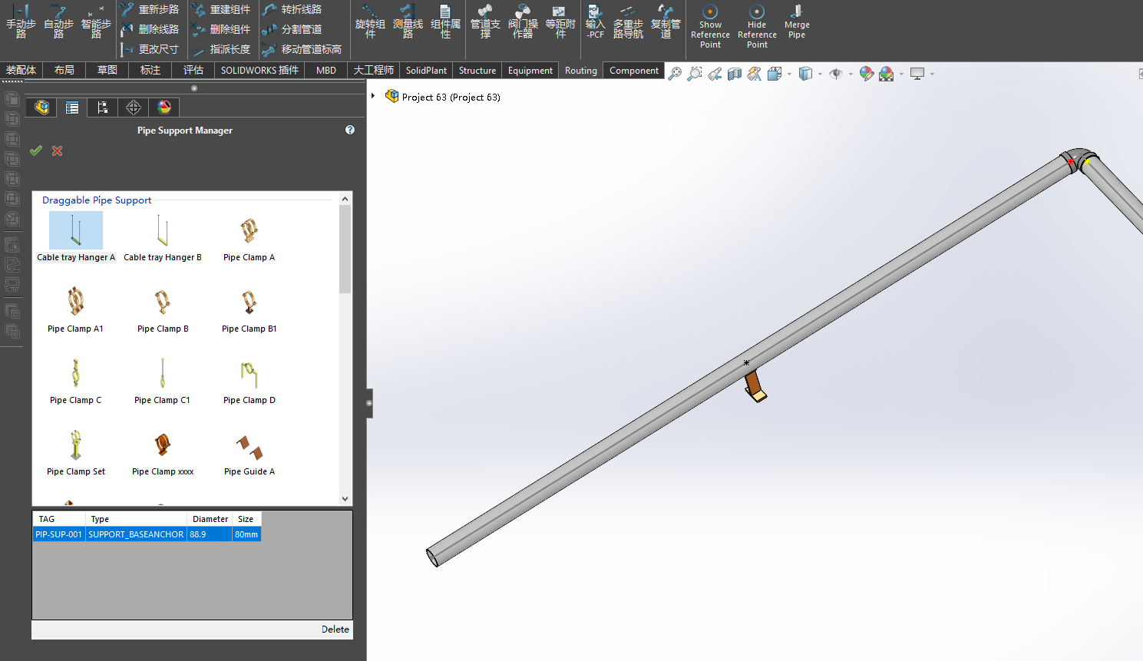Screen dimensions: 1143x661
Task: Select Cable tray Hanger A support
Action: (x=76, y=237)
